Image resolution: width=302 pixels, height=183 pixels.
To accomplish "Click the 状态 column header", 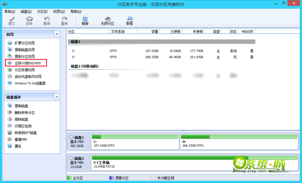I will (230, 32).
